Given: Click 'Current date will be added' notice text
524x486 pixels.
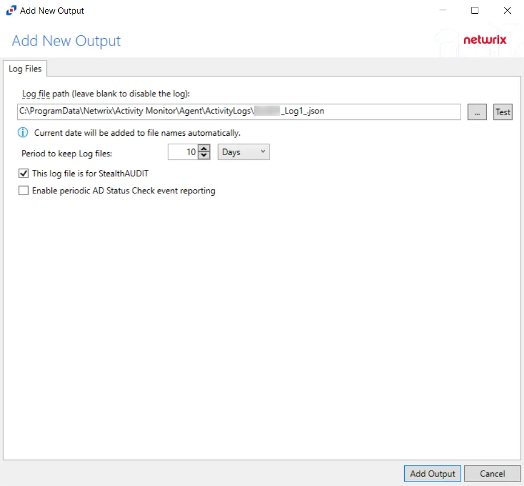Looking at the screenshot, I should [x=137, y=133].
